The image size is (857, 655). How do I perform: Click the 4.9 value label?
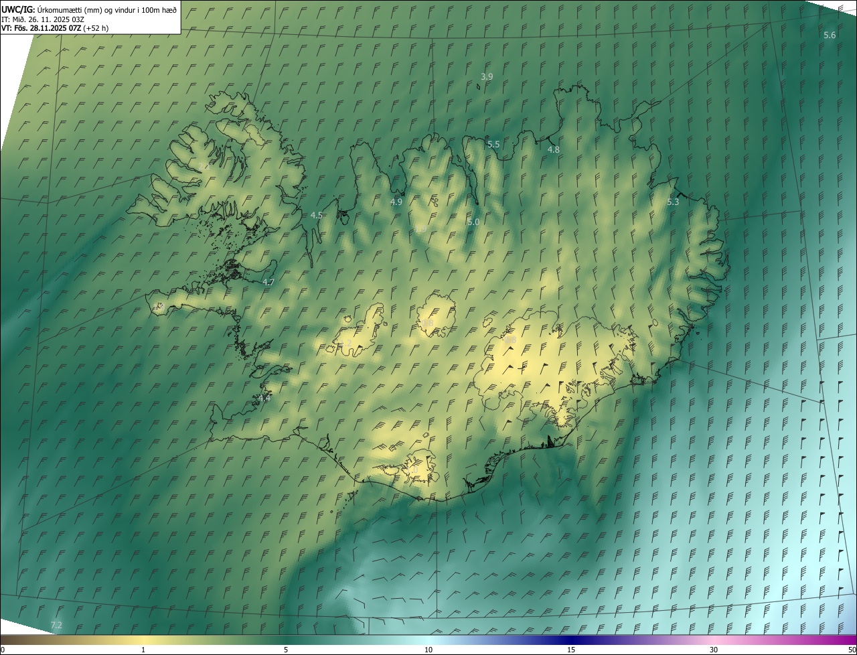click(396, 202)
